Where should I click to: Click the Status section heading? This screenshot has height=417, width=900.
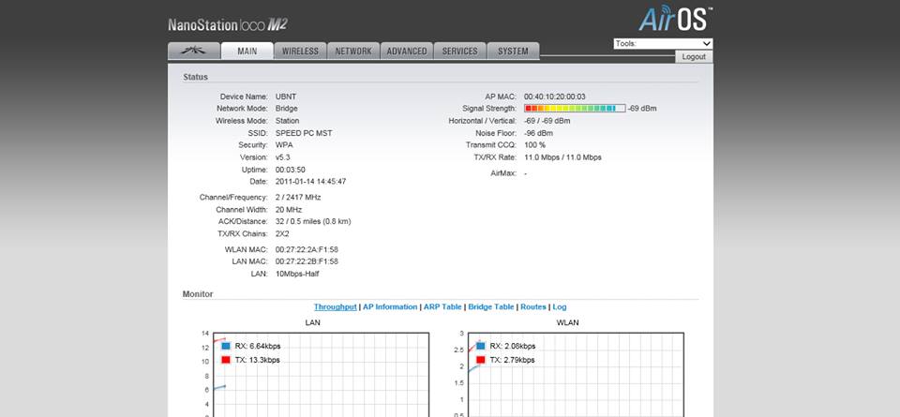click(x=195, y=77)
